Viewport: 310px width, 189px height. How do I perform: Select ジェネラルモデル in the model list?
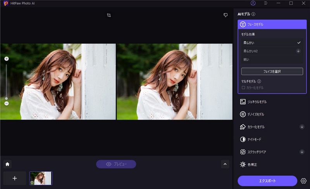272,102
